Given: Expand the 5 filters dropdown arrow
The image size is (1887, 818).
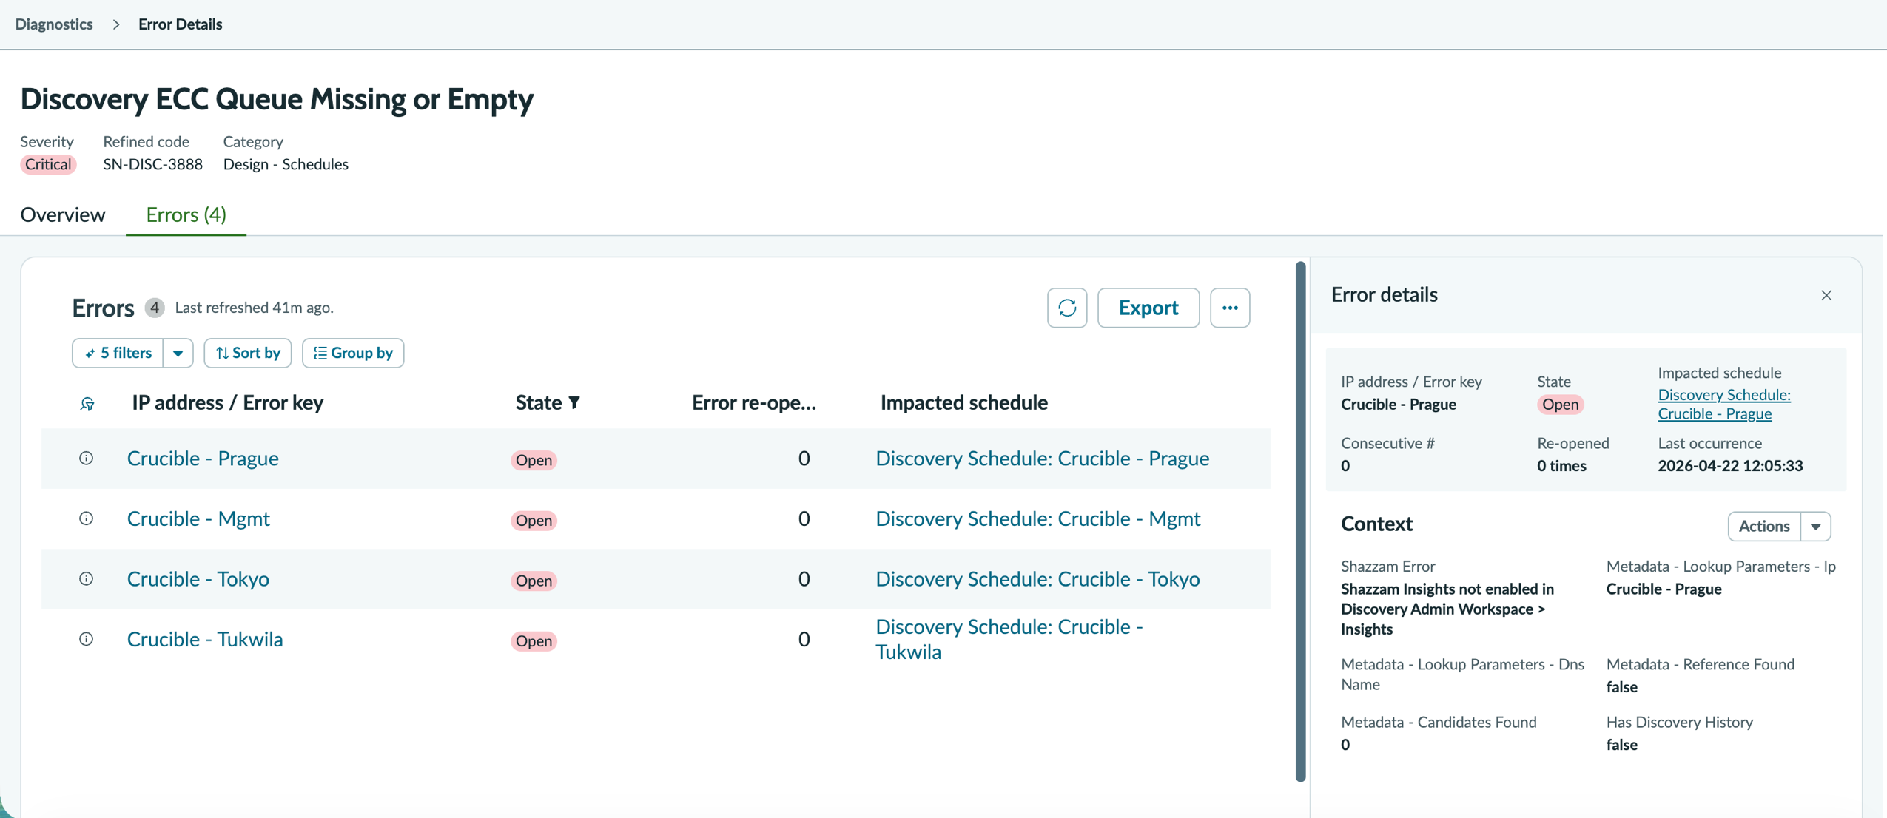Looking at the screenshot, I should (x=178, y=353).
